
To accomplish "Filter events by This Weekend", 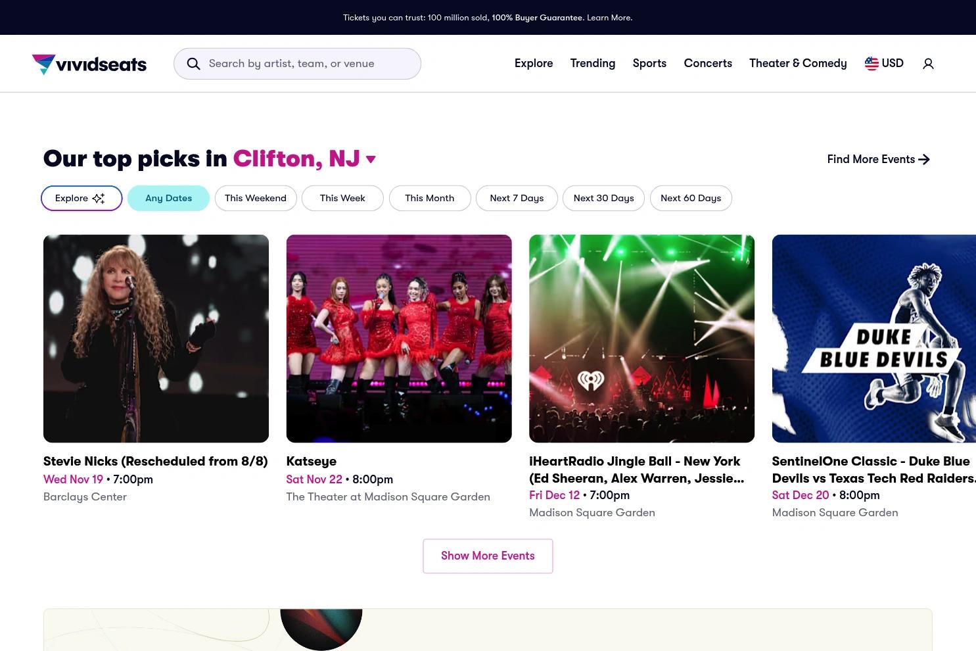I will (256, 198).
